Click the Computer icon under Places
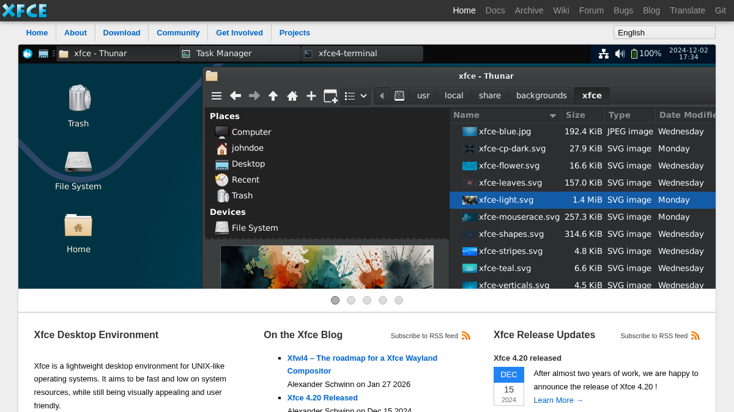 (222, 132)
